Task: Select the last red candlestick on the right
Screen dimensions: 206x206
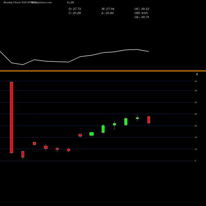Action: (x=149, y=120)
